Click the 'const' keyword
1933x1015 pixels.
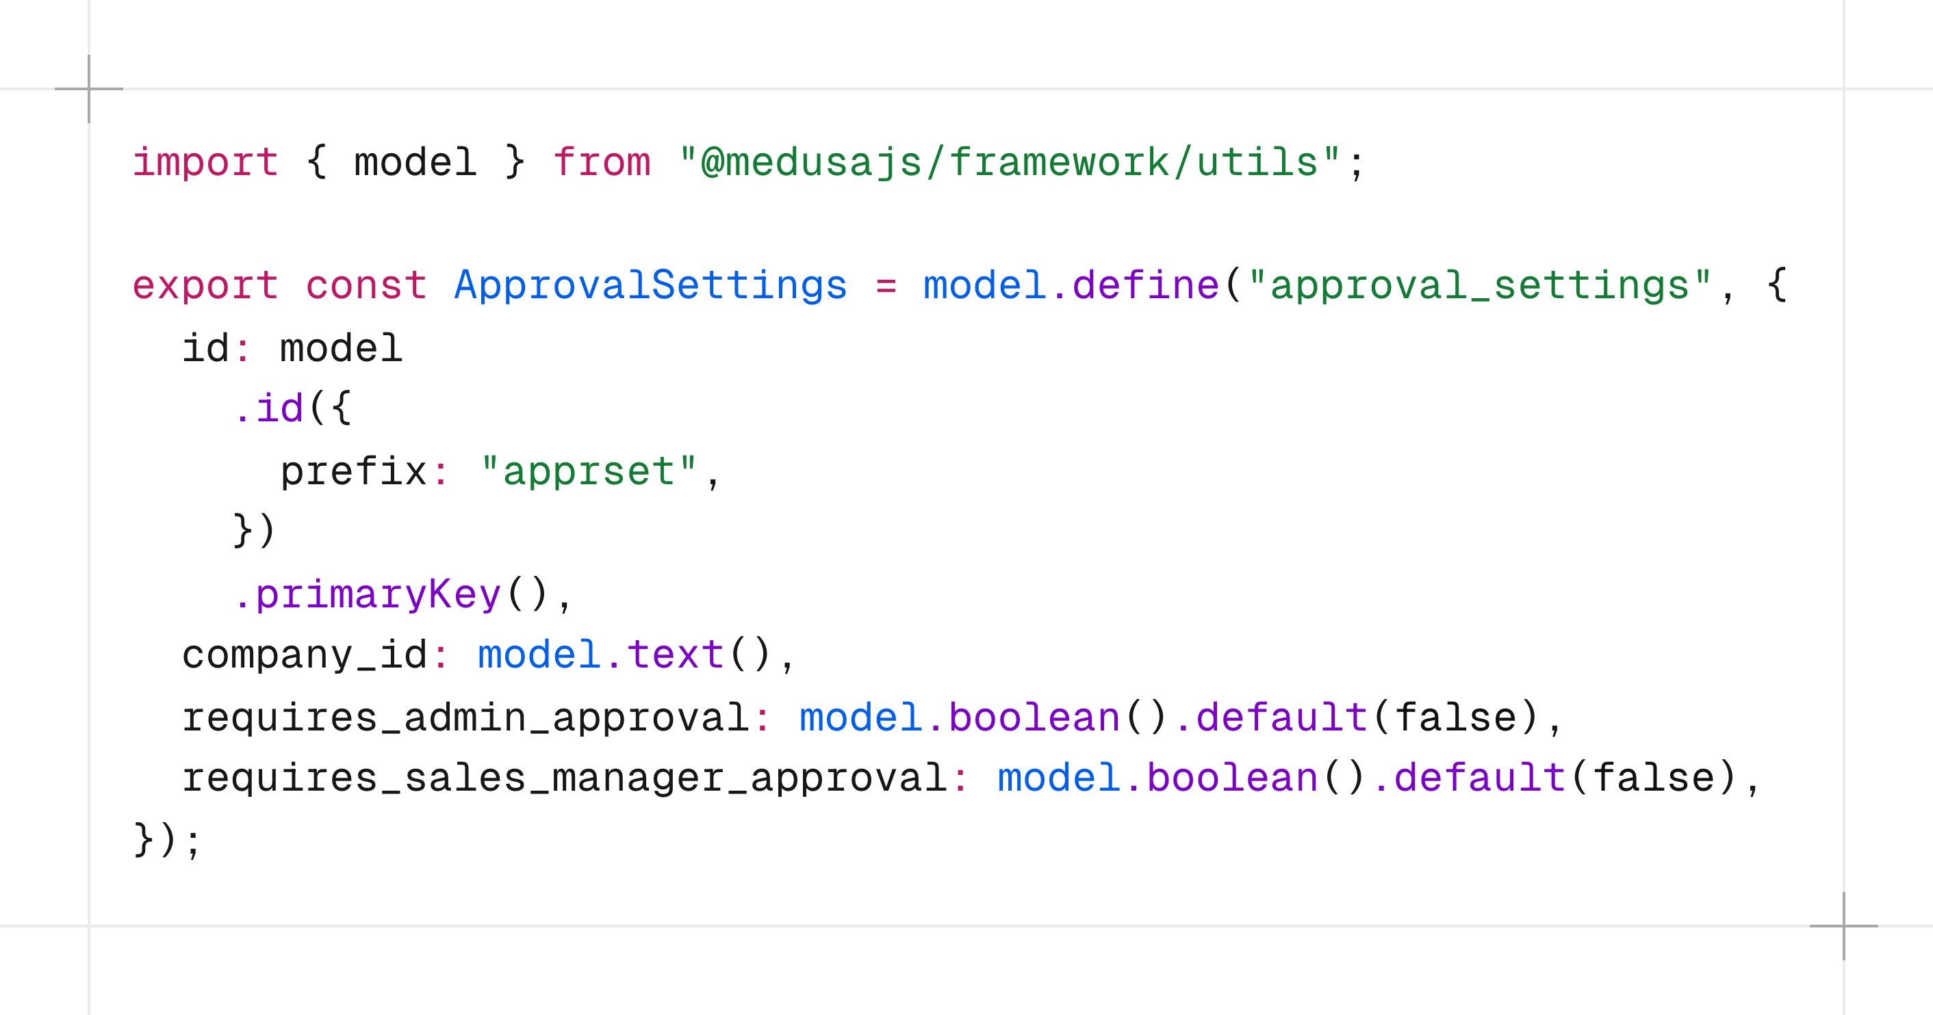(366, 287)
